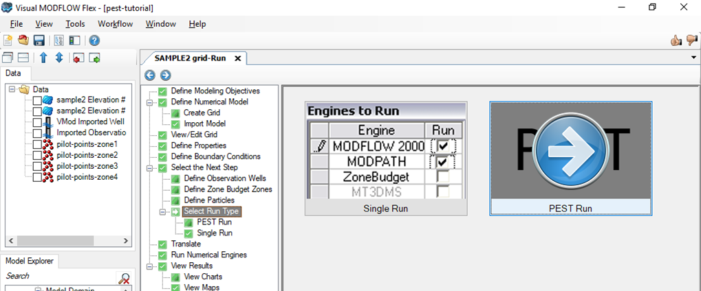The width and height of the screenshot is (701, 291).
Task: Open Define Modeling Objectives step
Action: click(x=215, y=91)
